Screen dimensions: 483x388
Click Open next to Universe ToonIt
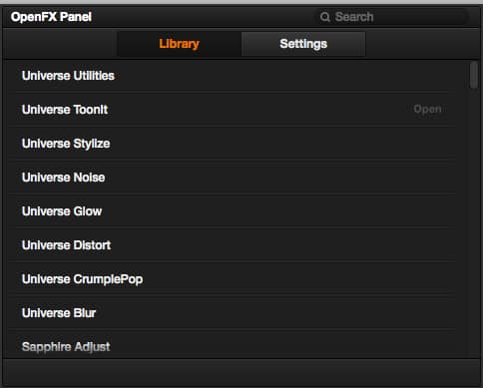[427, 109]
